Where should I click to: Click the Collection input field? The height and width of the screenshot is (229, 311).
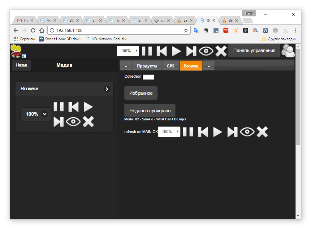point(148,77)
